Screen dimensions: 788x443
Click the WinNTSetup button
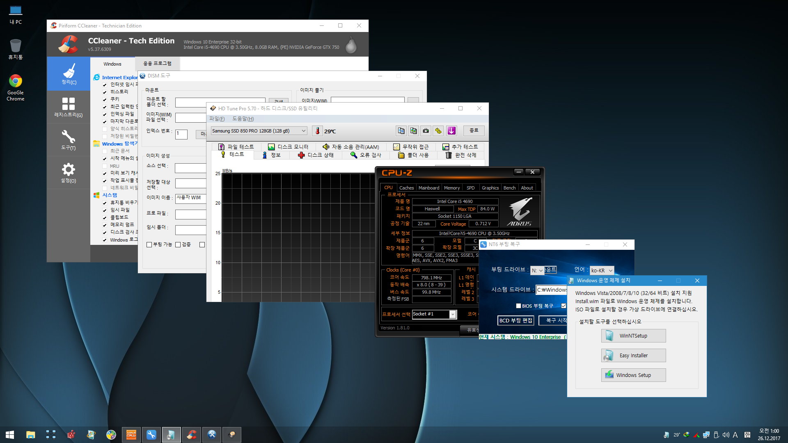[x=634, y=336]
